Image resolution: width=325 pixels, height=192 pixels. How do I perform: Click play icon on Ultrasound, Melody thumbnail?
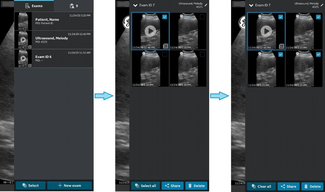coord(23,40)
